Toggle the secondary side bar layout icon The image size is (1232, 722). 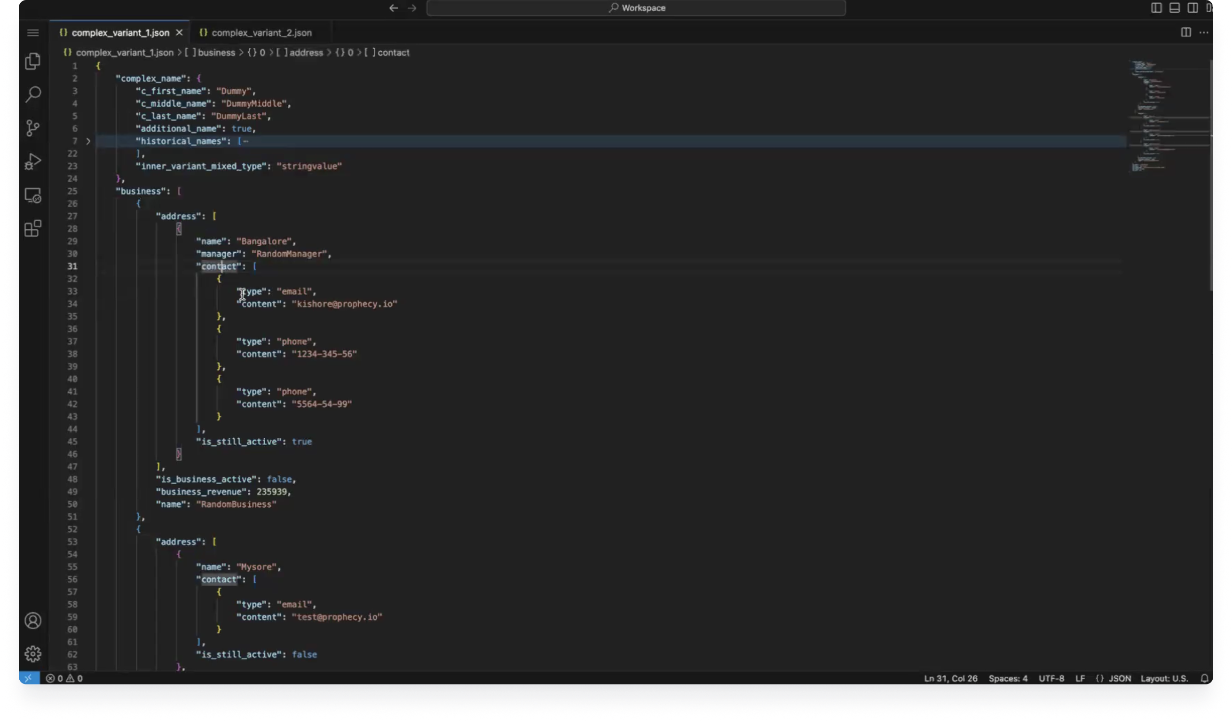(x=1193, y=8)
